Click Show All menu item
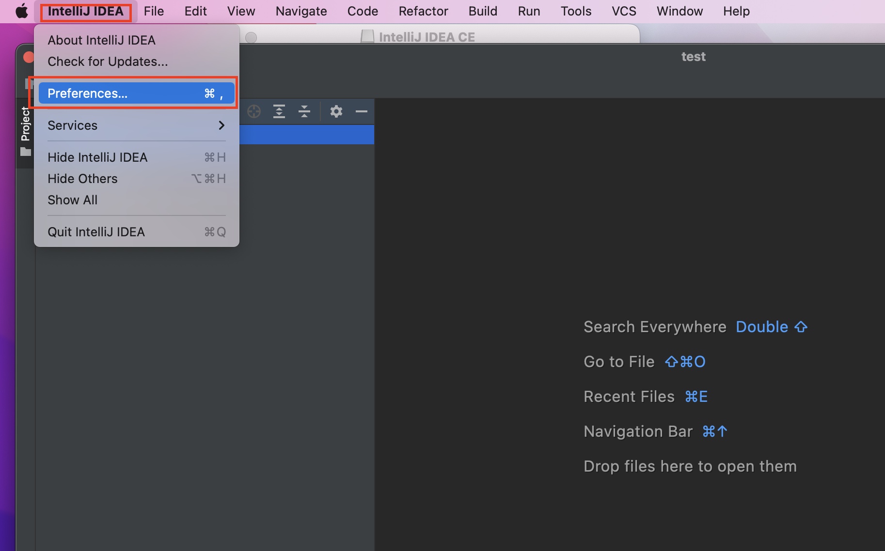This screenshot has width=885, height=551. (x=73, y=200)
